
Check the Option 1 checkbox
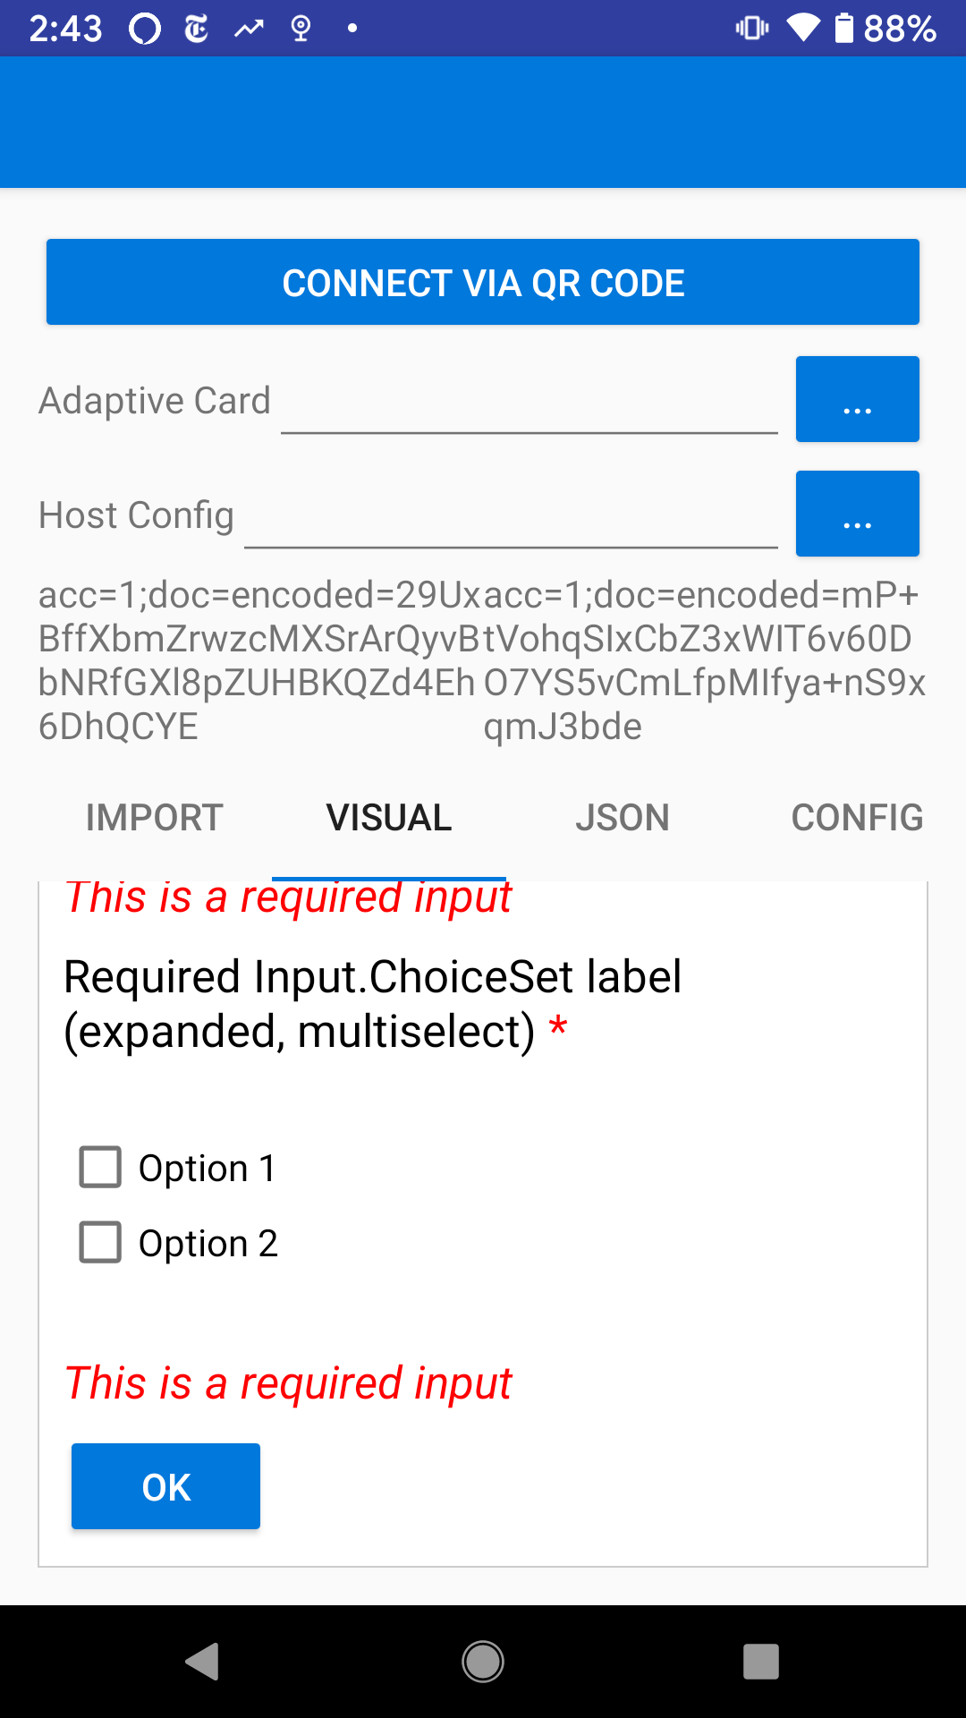pos(100,1167)
